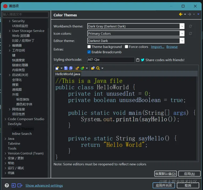The width and height of the screenshot is (203, 190).
Task: Click the clipboard icon next to shortcode
Action: pyautogui.click(x=138, y=60)
